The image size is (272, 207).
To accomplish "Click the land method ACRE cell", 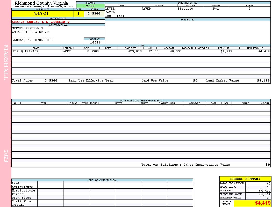I will 67,51.
